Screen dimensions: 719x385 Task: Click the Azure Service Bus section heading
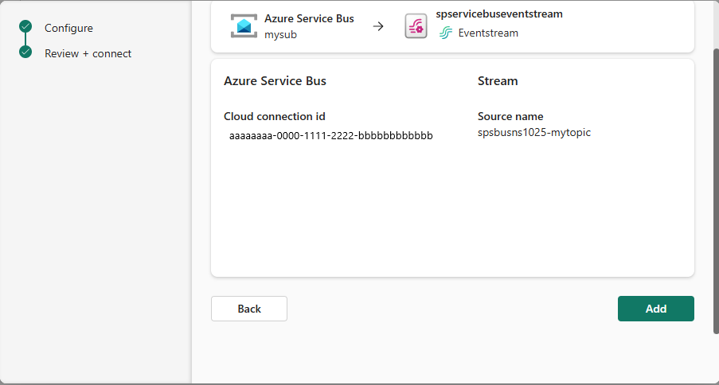275,81
